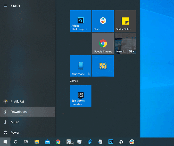Open the Adobe Photoshop tile
This screenshot has width=174, height=146.
pos(81,21)
